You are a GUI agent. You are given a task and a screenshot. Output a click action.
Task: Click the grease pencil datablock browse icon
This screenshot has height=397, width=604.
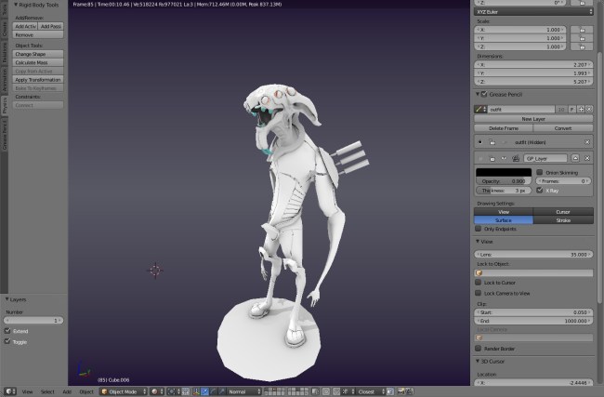click(x=481, y=108)
